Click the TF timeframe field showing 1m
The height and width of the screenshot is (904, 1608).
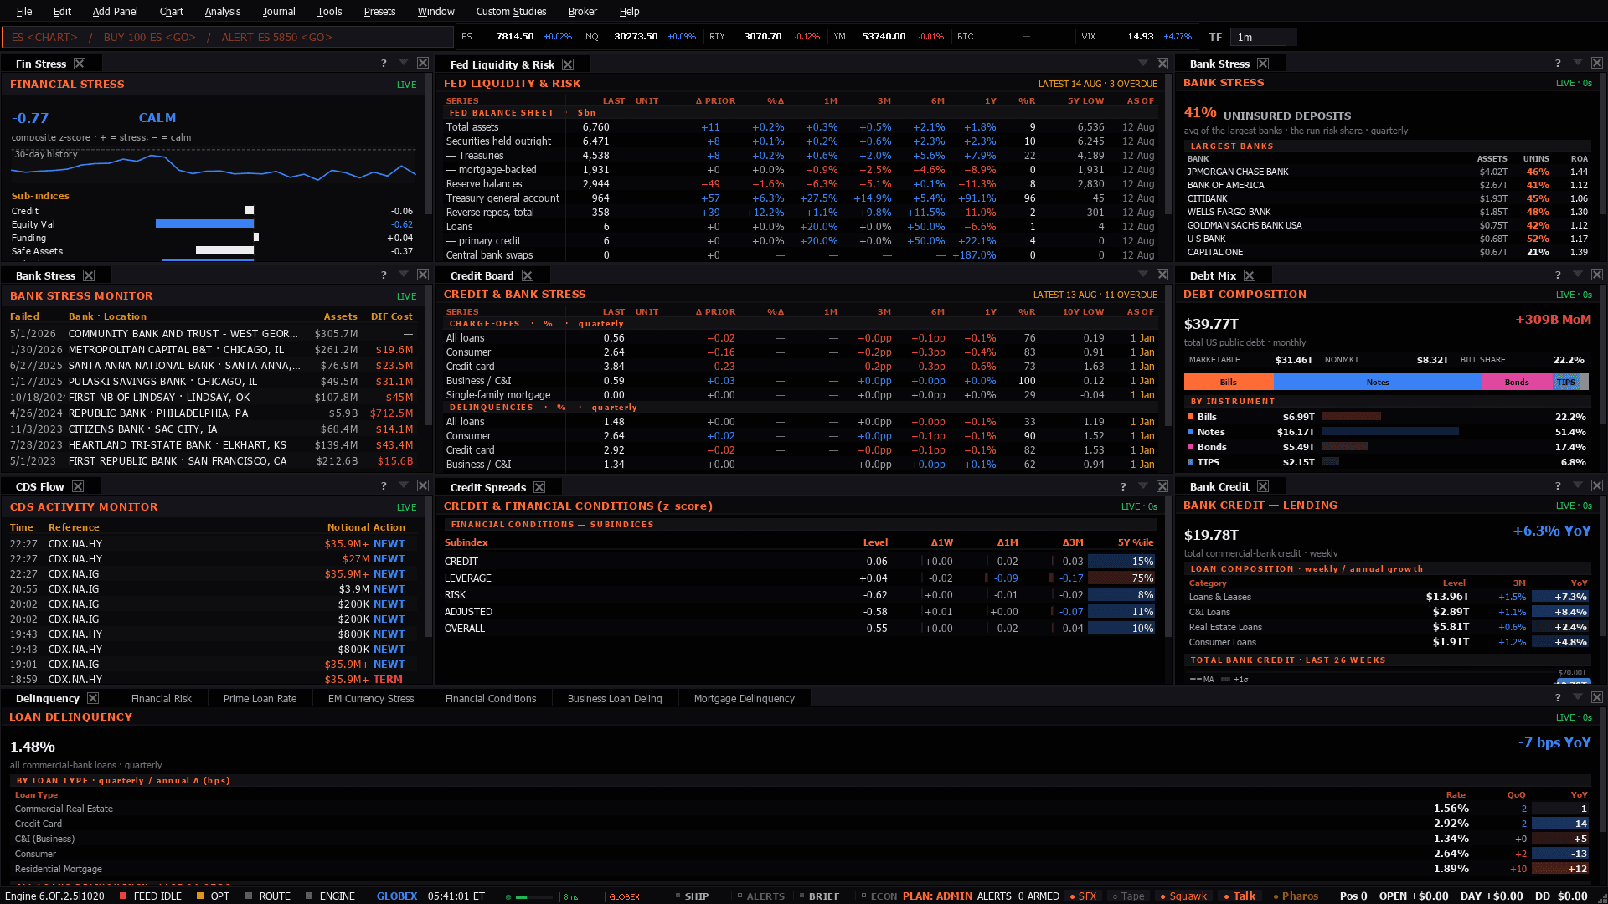1263,37
